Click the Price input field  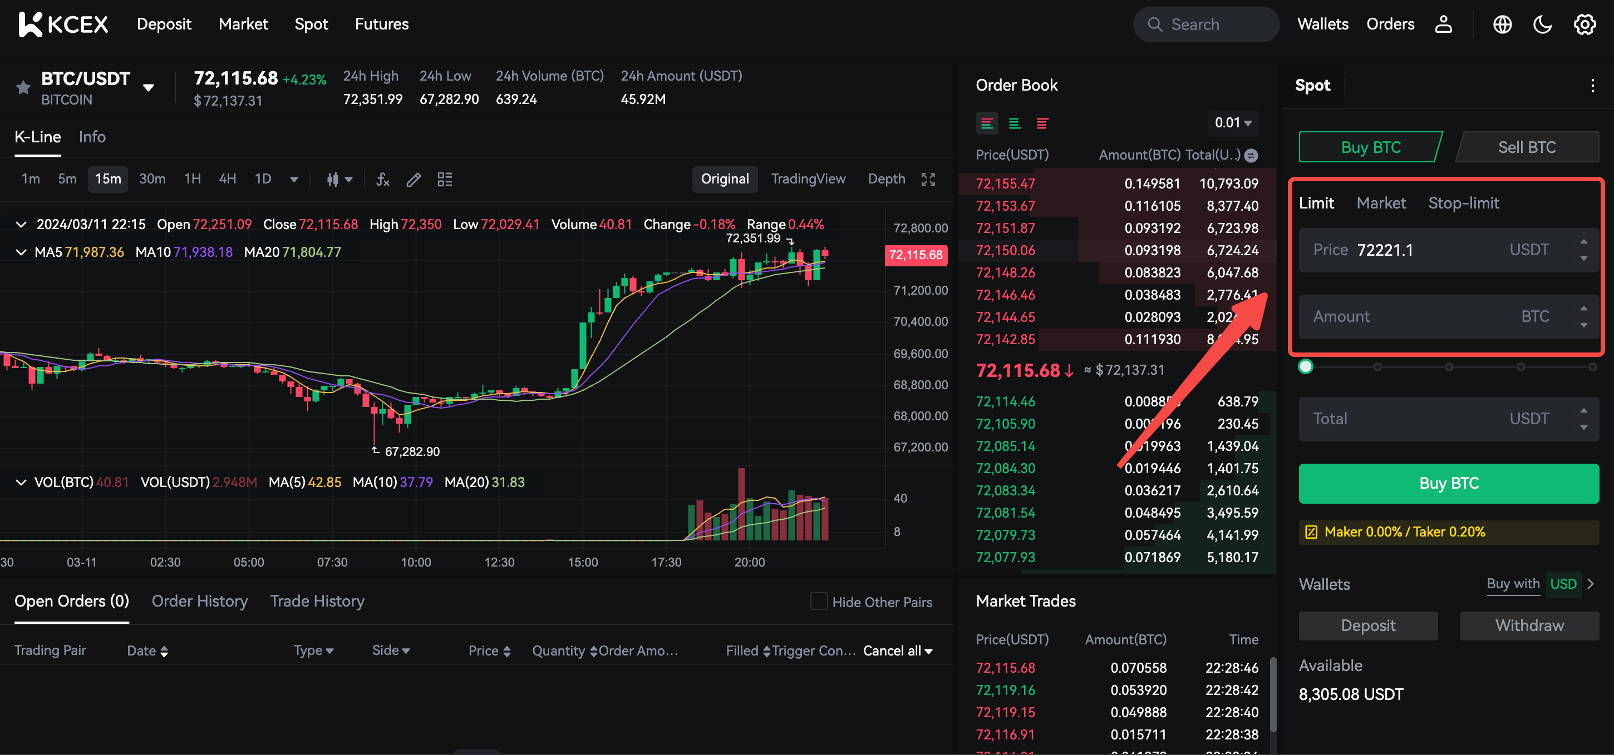pos(1449,250)
